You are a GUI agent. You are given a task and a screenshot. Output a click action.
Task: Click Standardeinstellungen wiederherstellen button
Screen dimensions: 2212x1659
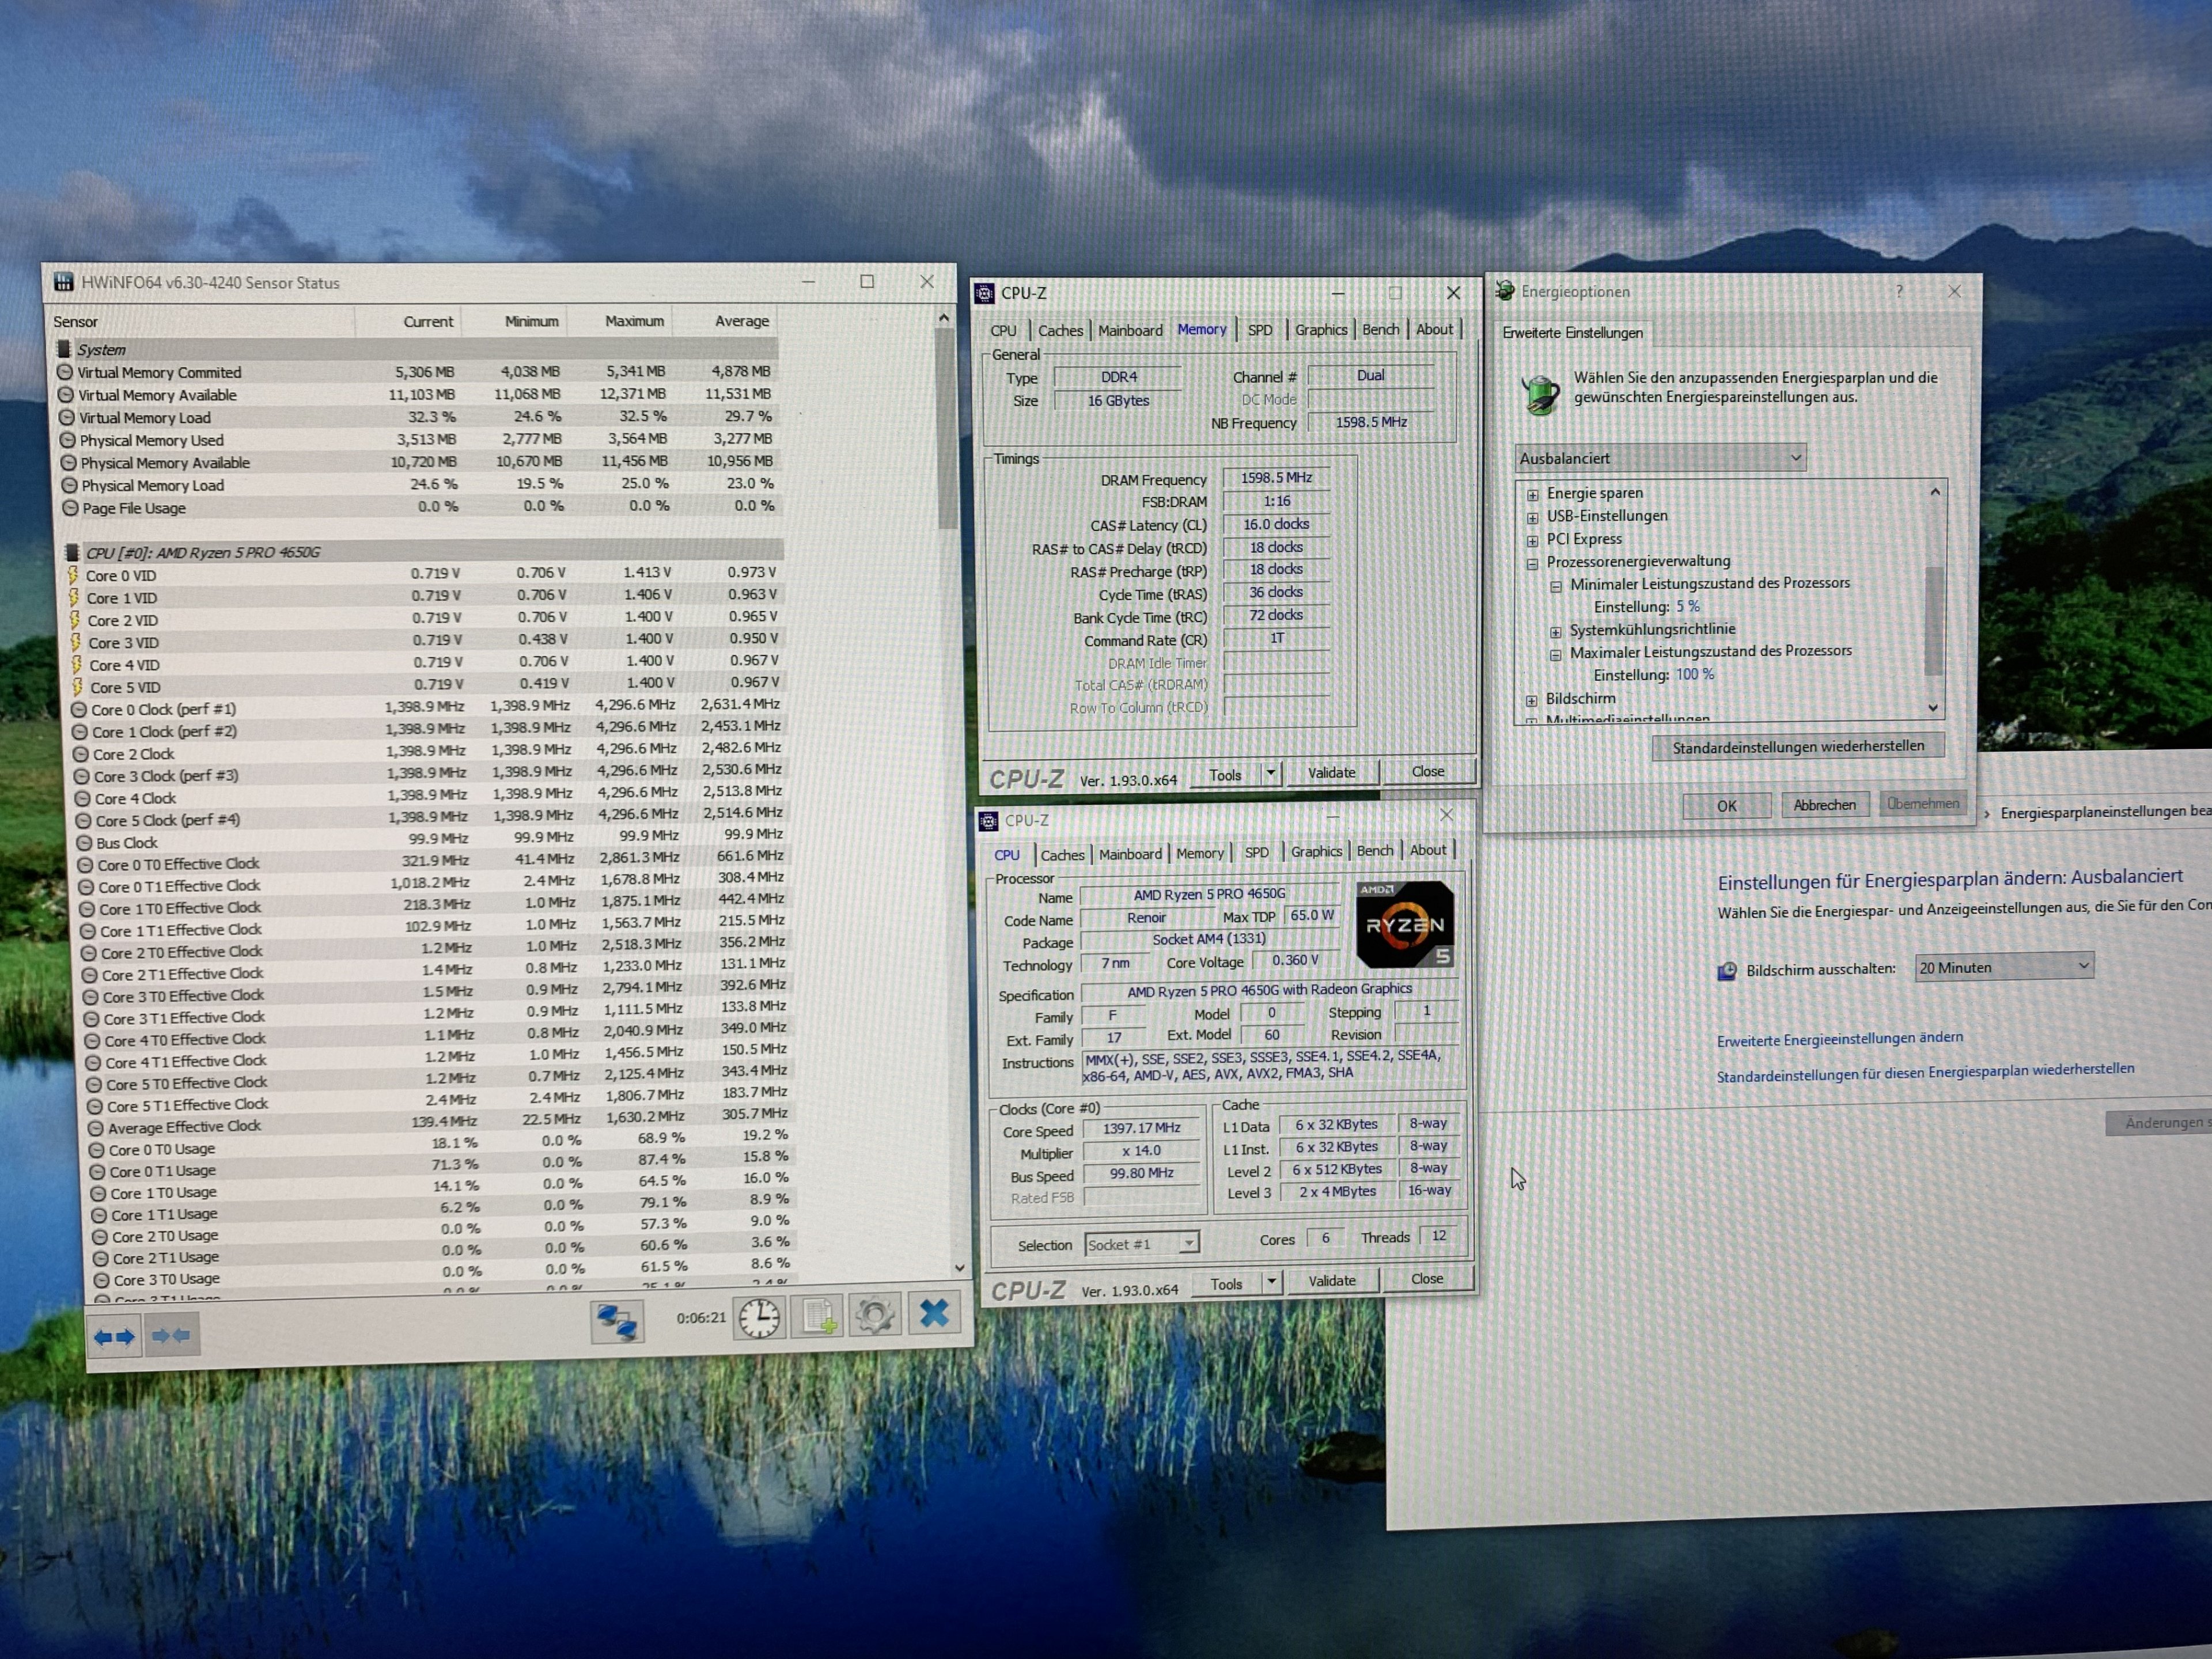point(1797,746)
